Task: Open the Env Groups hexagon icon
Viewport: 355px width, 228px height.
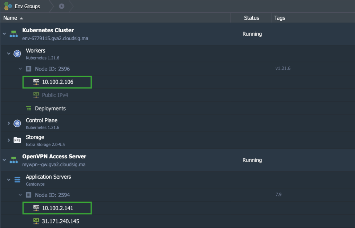Action: click(8, 6)
